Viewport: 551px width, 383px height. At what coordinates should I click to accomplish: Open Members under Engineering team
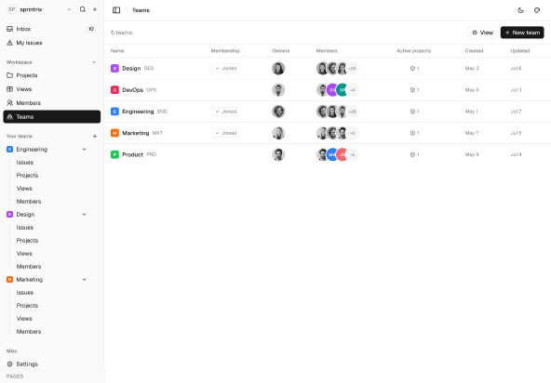tap(29, 201)
